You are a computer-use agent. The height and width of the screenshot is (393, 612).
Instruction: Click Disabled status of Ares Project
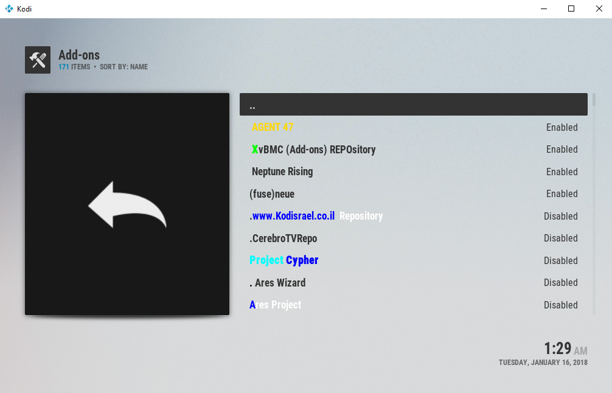tap(560, 305)
